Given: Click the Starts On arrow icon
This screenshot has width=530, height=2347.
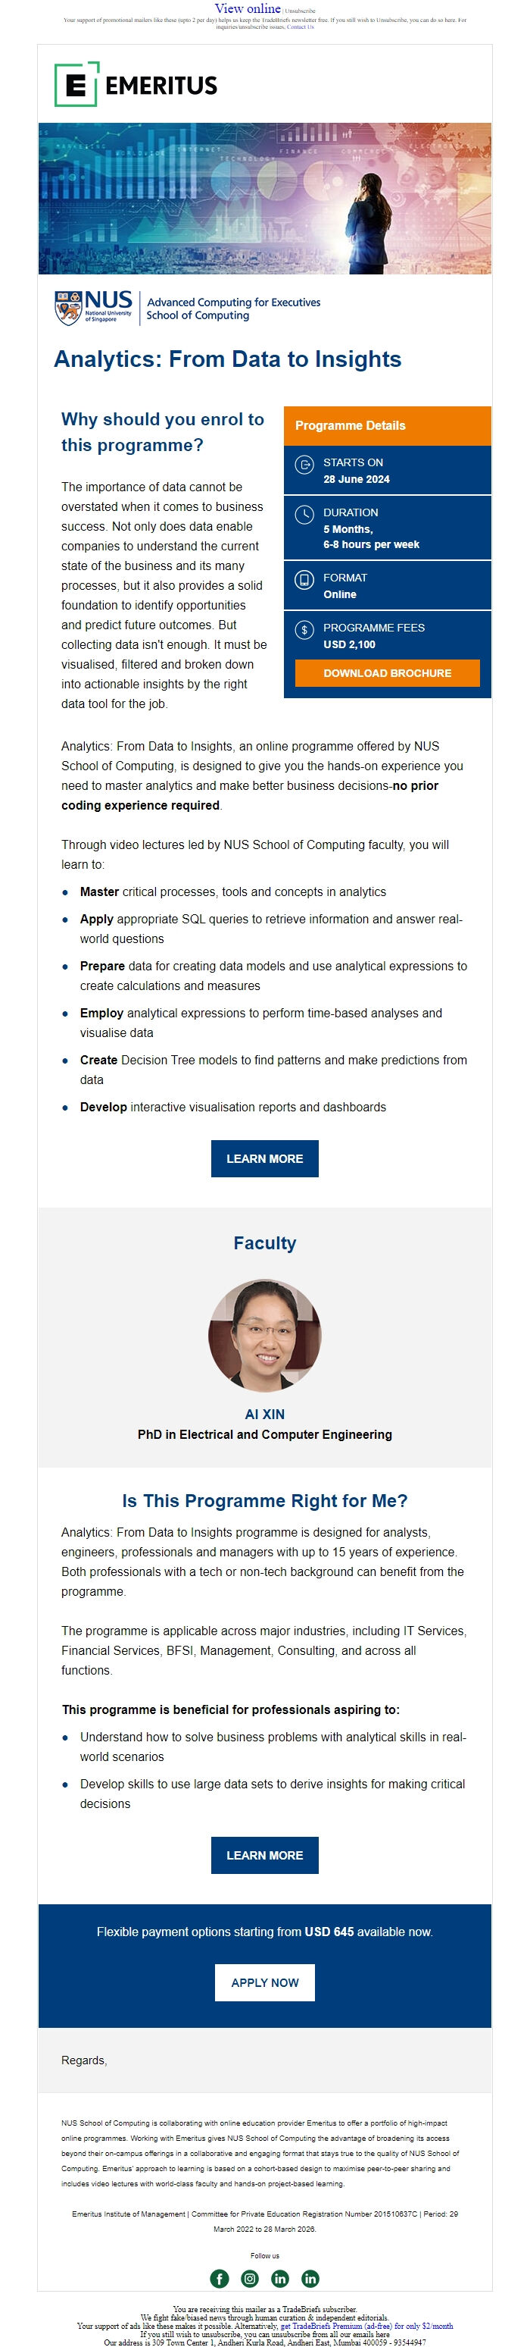Looking at the screenshot, I should pos(304,465).
